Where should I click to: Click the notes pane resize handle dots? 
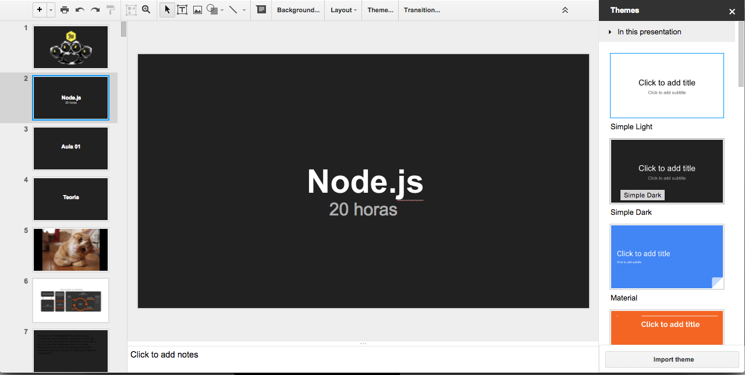(363, 344)
